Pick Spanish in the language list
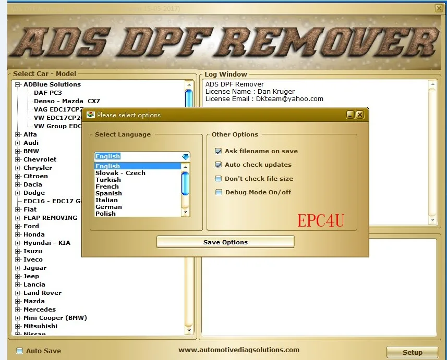This screenshot has height=360, width=447. [x=137, y=193]
